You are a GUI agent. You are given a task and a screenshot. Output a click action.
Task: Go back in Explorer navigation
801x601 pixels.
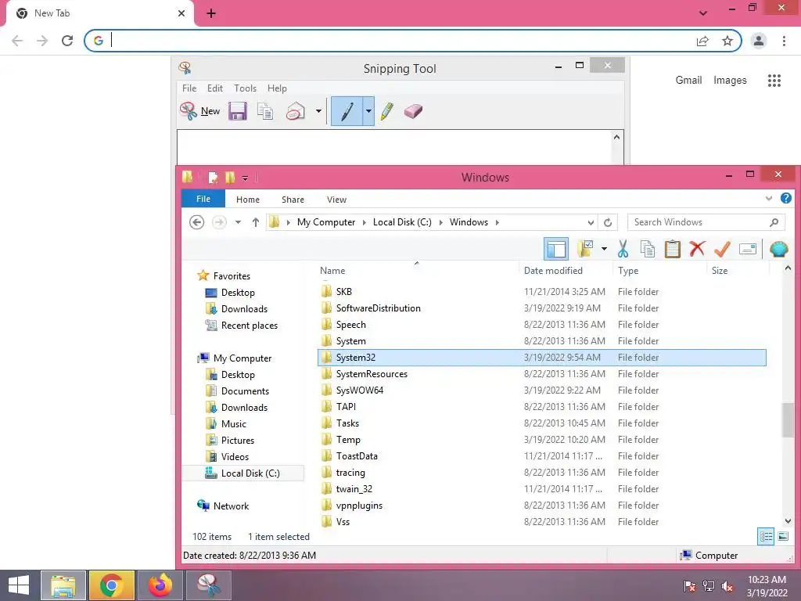coord(196,221)
